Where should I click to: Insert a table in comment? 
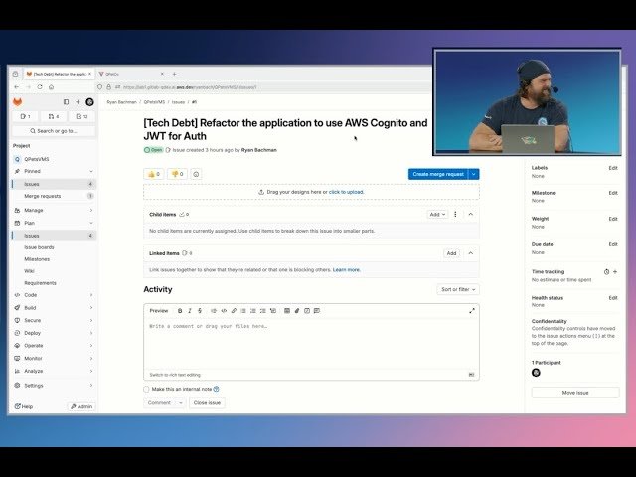click(x=287, y=311)
